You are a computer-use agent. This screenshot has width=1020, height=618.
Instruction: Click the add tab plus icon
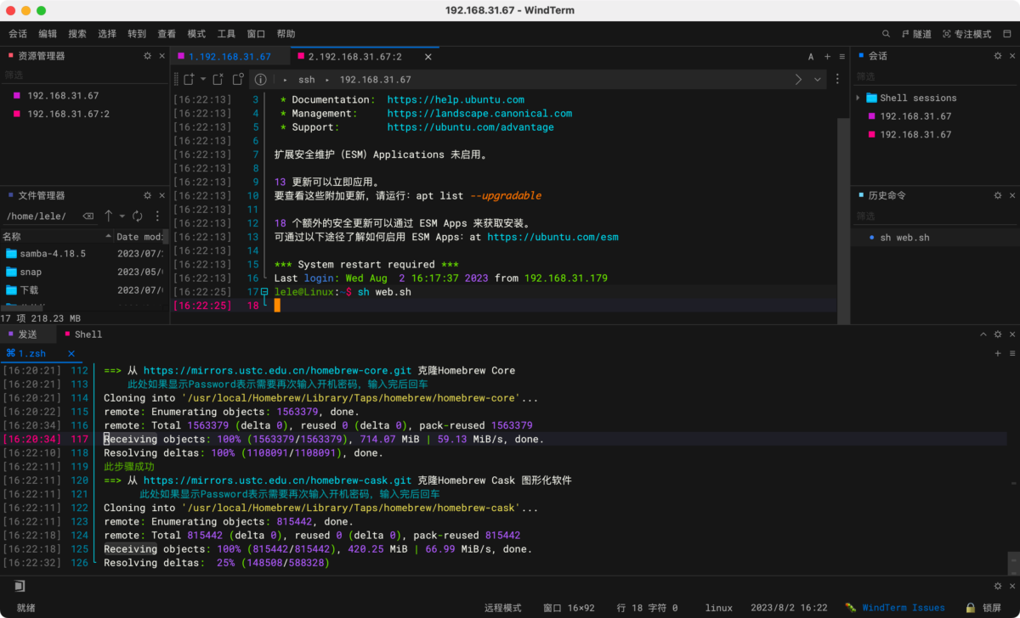point(827,57)
